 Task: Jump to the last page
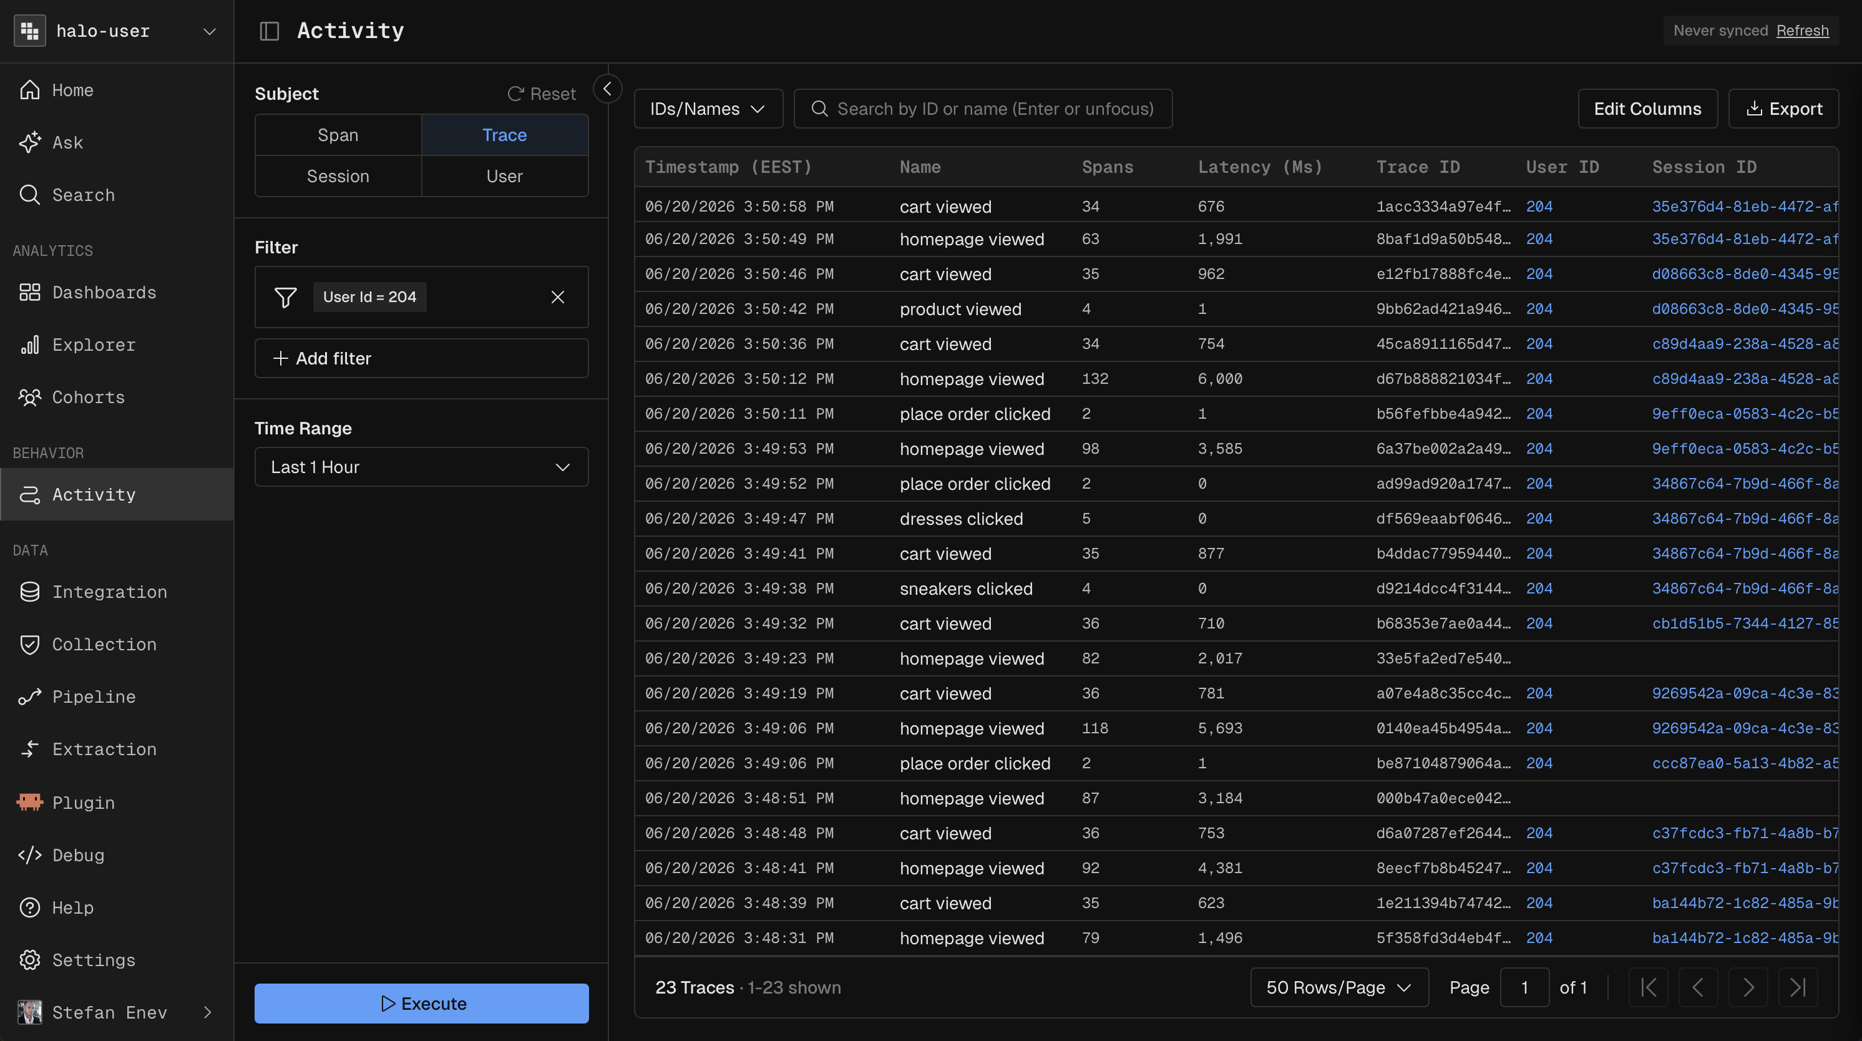pos(1798,987)
